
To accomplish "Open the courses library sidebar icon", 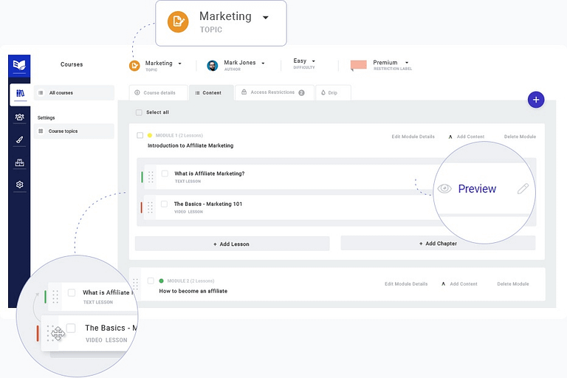I will pos(20,94).
